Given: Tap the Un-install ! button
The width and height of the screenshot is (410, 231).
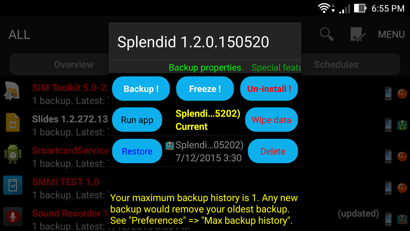Looking at the screenshot, I should click(x=269, y=89).
